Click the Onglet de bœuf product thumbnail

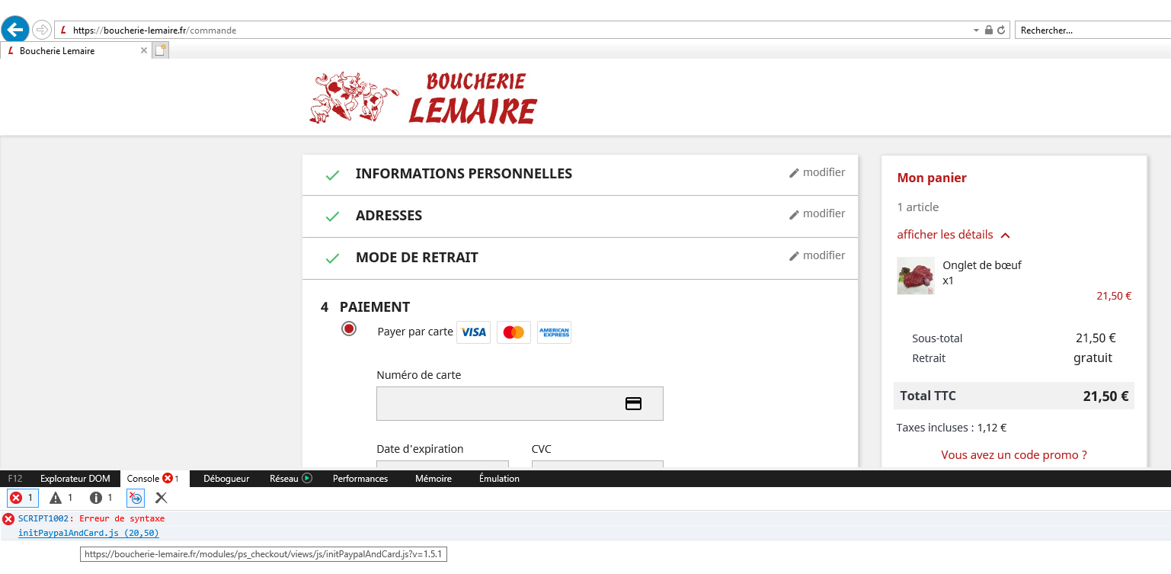click(916, 276)
